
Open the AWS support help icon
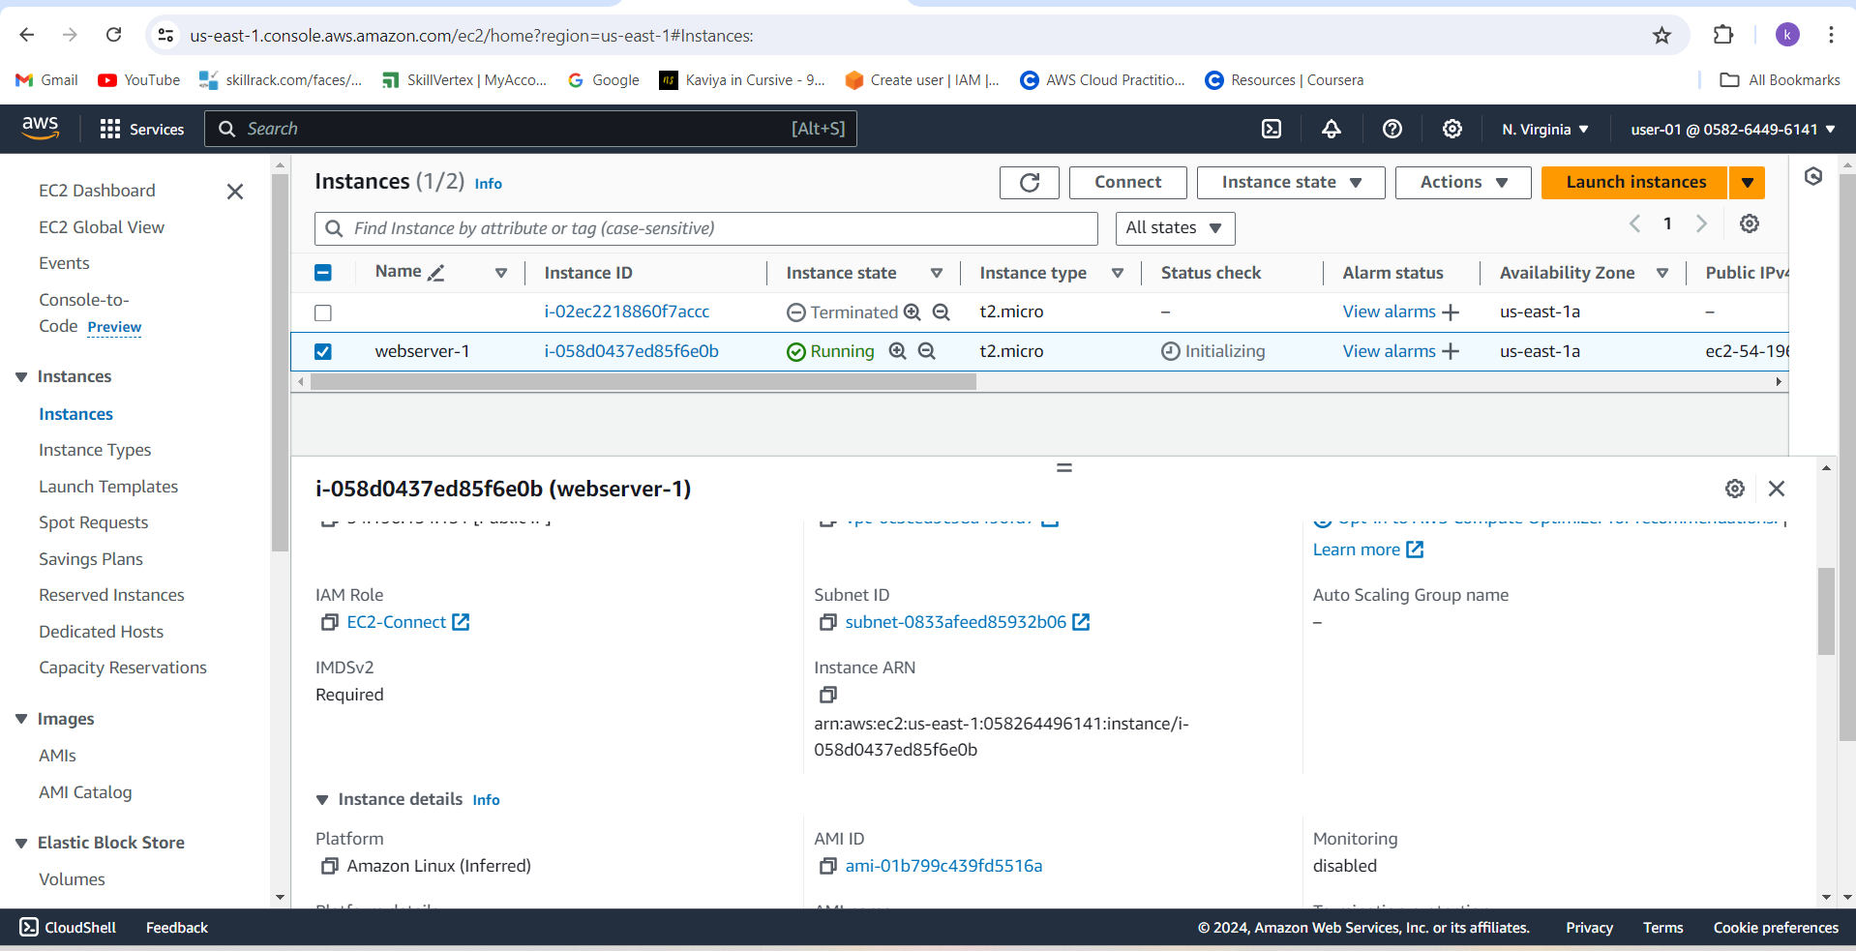(x=1392, y=129)
